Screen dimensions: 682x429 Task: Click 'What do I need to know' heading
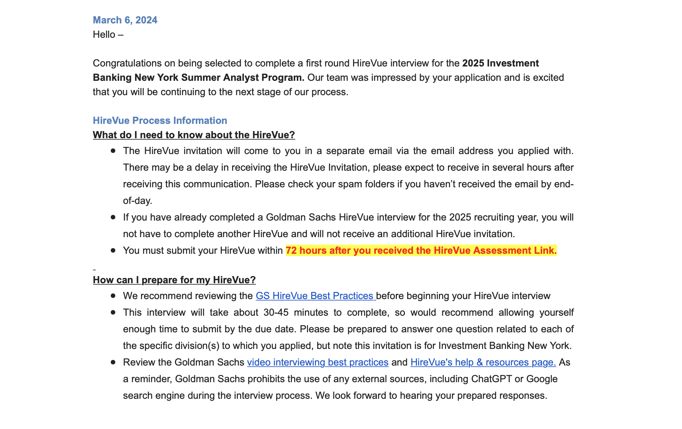[x=194, y=135]
